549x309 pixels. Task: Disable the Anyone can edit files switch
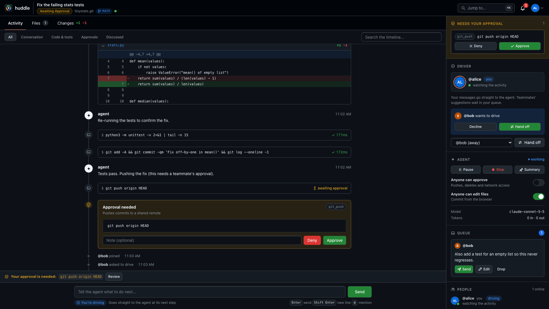[x=539, y=197]
